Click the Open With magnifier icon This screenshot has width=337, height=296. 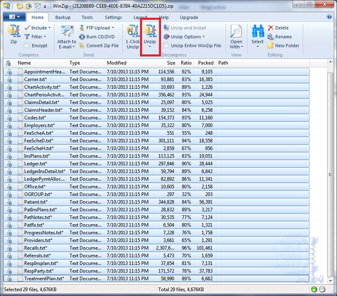pos(236,31)
